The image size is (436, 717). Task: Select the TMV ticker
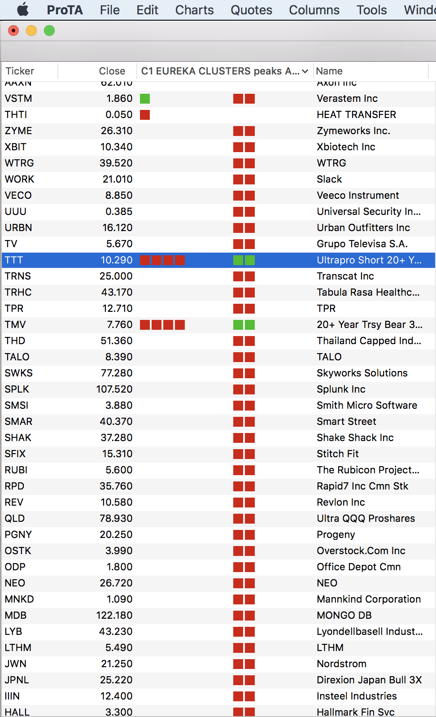15,325
